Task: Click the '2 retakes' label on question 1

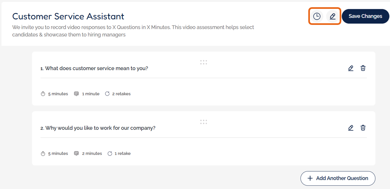Action: pyautogui.click(x=121, y=94)
